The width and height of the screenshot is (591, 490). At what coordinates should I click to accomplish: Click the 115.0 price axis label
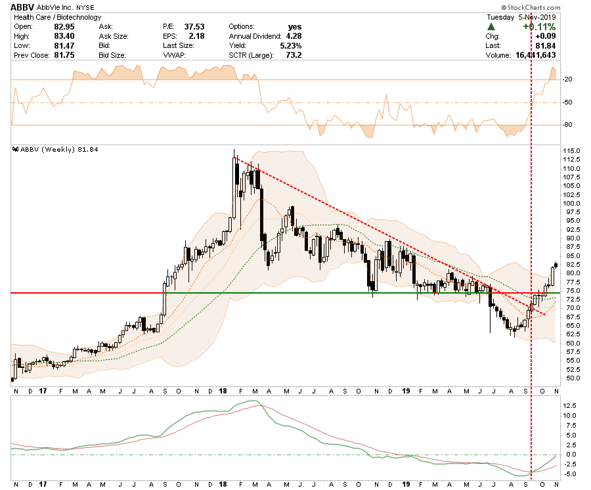pyautogui.click(x=571, y=151)
